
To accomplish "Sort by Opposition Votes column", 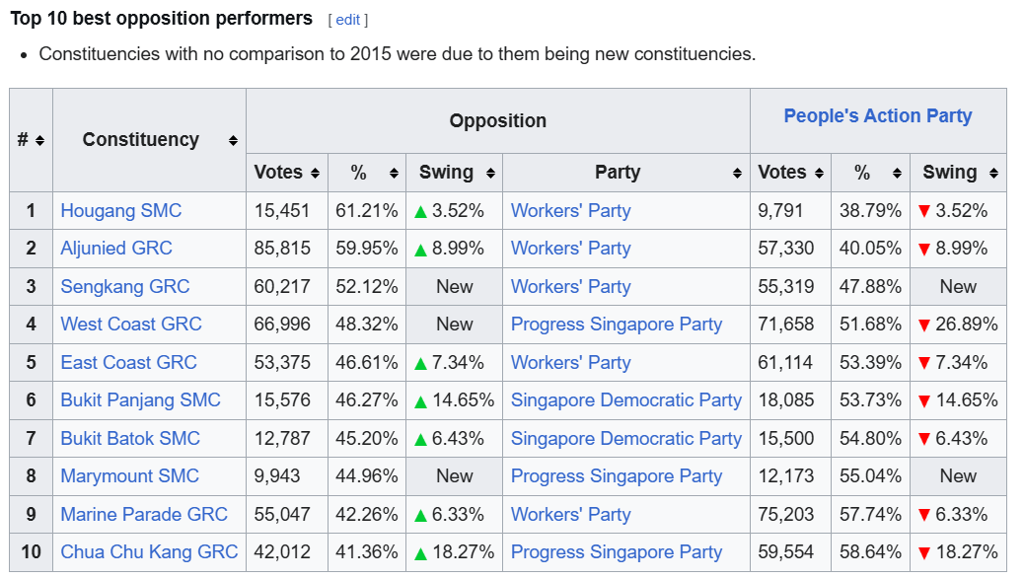I will point(315,173).
